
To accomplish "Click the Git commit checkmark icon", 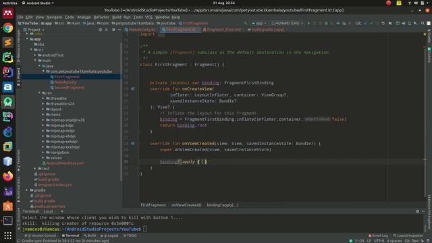I will point(371,24).
